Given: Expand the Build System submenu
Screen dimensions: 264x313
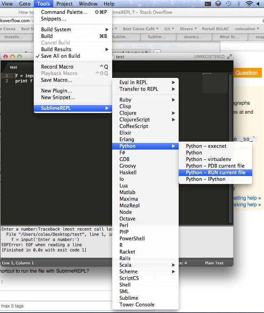Looking at the screenshot, I should (x=73, y=29).
